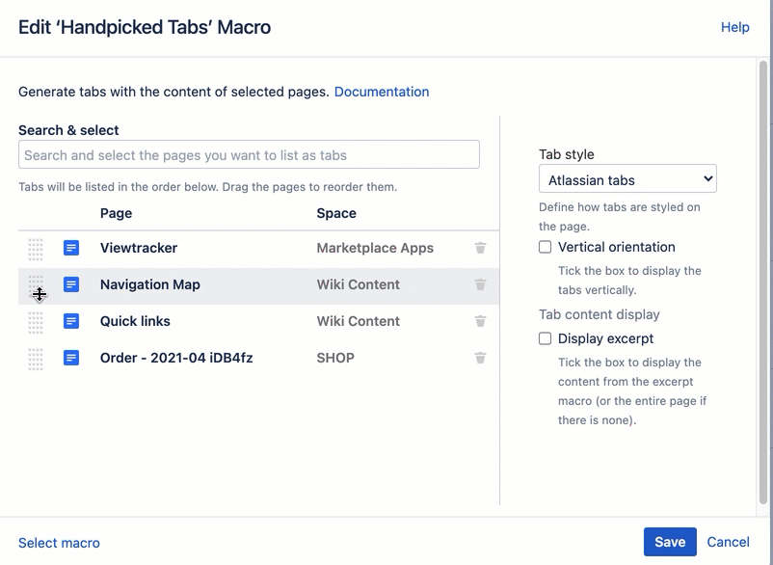
Task: Click drag handle of Order - 2021-04 iDB4fz
Action: click(36, 359)
